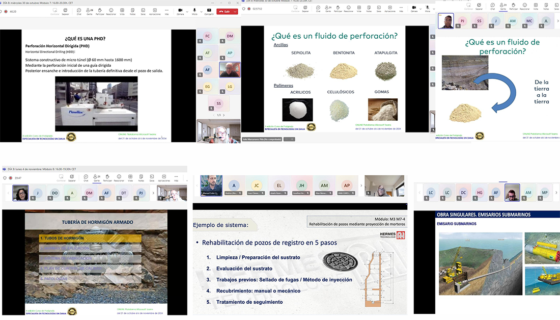Toggle Micro in the 46:20 meeting
Screen dimensions: 560x320
click(x=194, y=11)
